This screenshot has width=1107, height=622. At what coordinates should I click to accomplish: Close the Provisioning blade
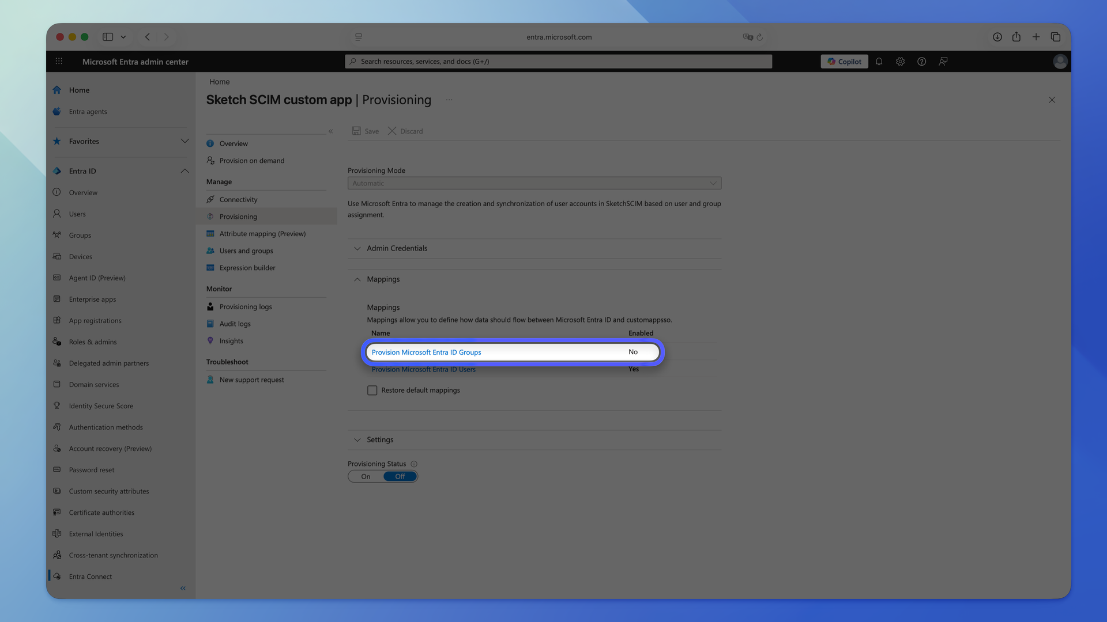pyautogui.click(x=1052, y=100)
